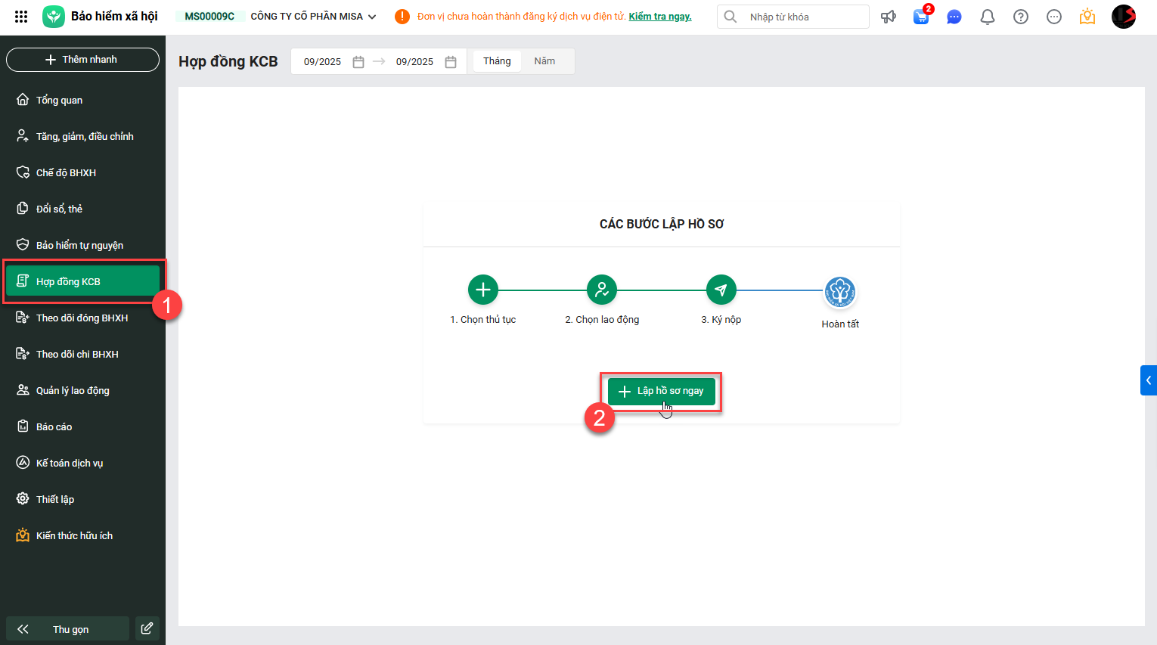Click the Hợp đồng KCB page title
This screenshot has height=645, width=1157.
click(x=228, y=61)
